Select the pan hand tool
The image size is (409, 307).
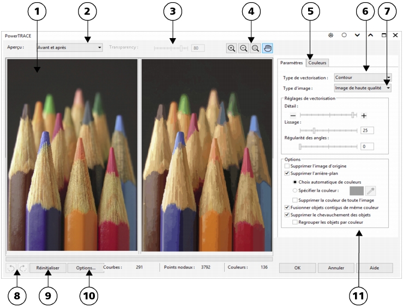click(267, 48)
